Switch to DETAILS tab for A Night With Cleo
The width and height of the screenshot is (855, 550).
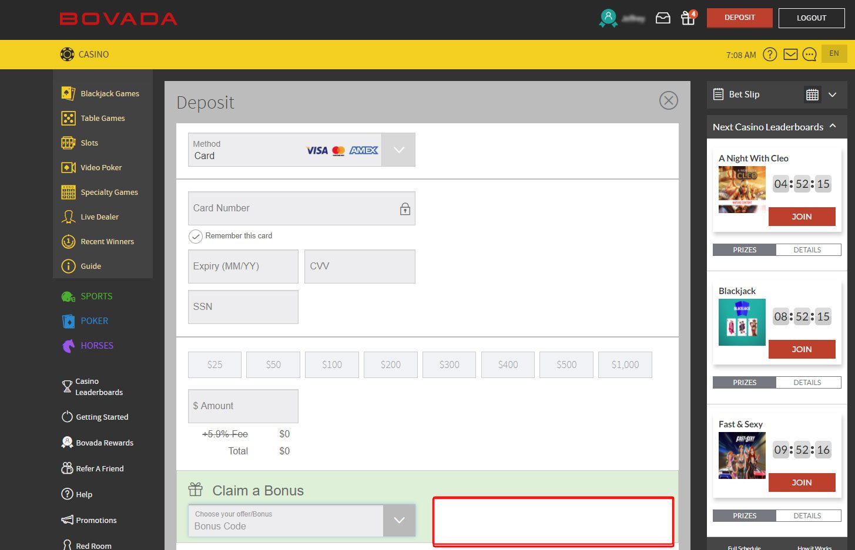[808, 250]
